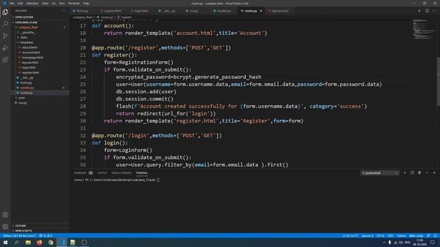Image resolution: width=440 pixels, height=247 pixels.
Task: Collapse the CODEJANA_FLASK workspace section
Action: coord(26,23)
